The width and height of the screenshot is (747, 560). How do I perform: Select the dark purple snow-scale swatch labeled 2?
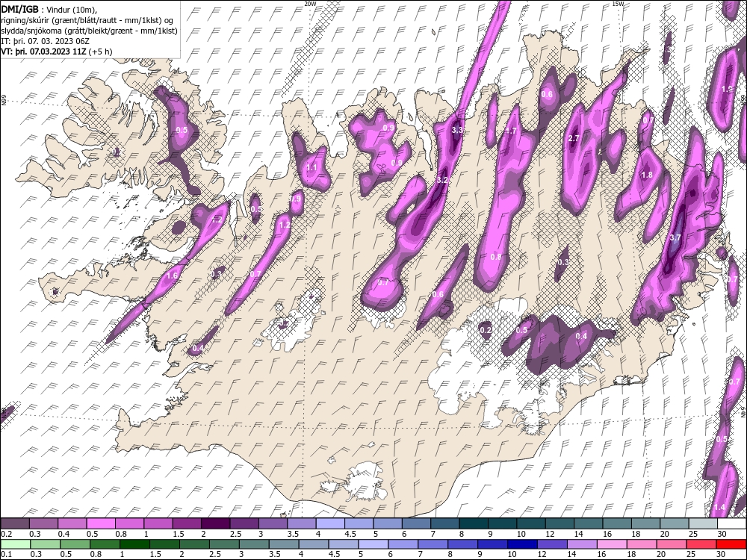[216, 523]
